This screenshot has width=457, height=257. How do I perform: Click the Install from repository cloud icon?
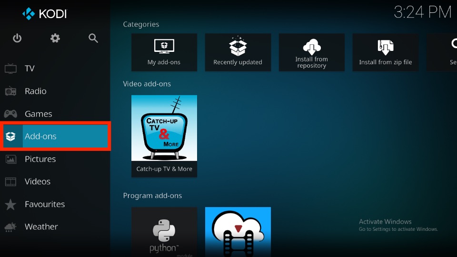tap(311, 46)
